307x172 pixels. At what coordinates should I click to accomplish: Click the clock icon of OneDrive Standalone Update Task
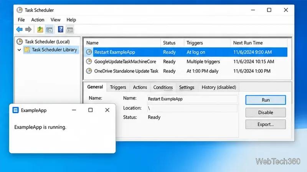pyautogui.click(x=89, y=71)
